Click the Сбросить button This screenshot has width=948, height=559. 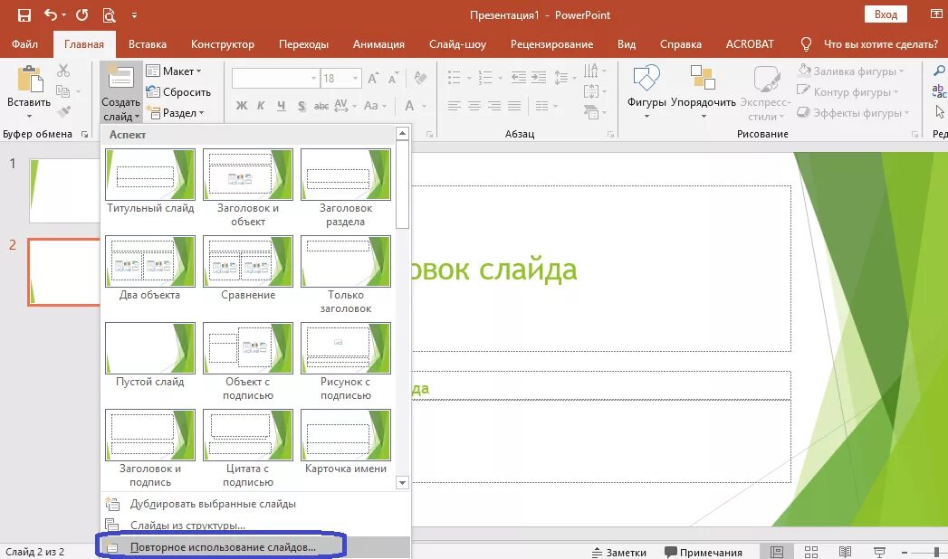coord(178,91)
